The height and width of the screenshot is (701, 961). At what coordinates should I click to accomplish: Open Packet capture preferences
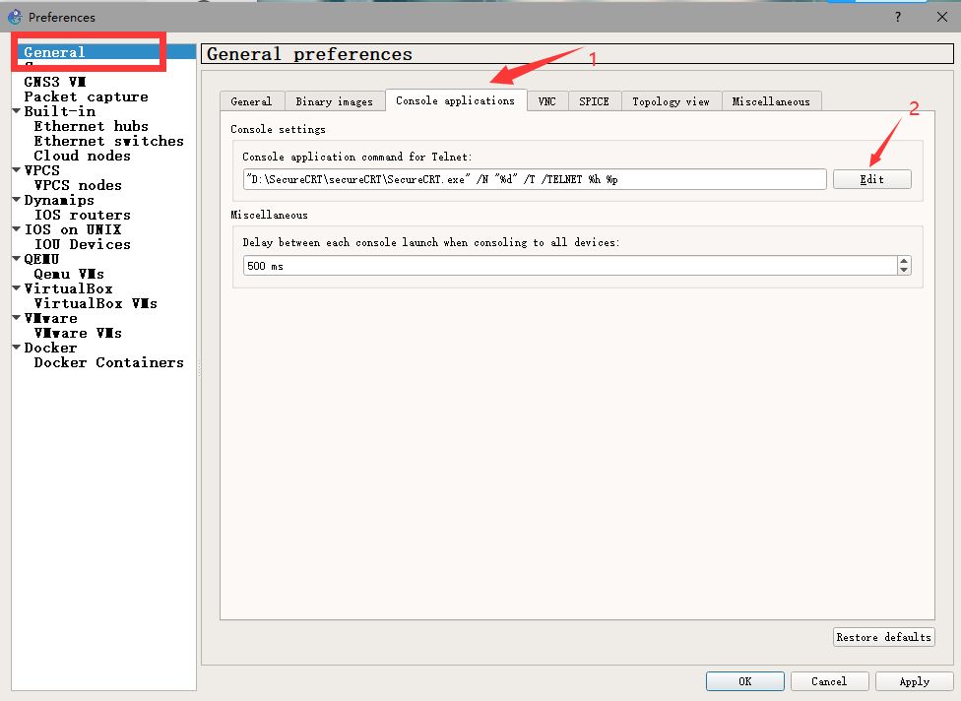pos(86,96)
